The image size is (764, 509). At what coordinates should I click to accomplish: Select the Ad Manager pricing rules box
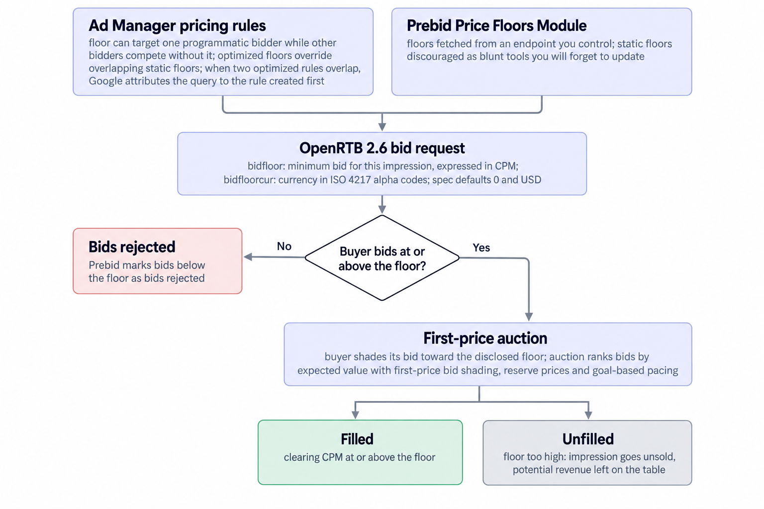click(x=223, y=52)
